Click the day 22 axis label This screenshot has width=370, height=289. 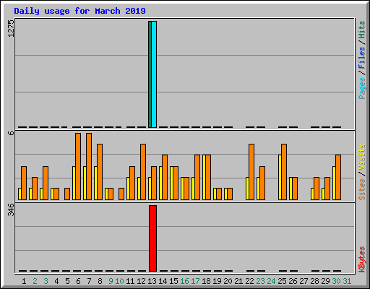point(249,281)
